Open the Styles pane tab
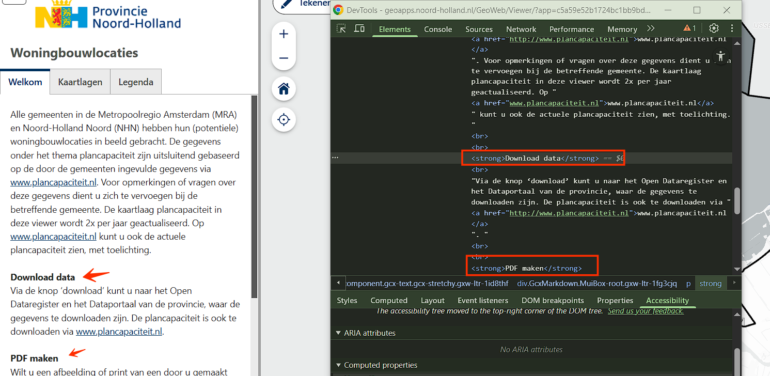Image resolution: width=770 pixels, height=376 pixels. pos(347,301)
